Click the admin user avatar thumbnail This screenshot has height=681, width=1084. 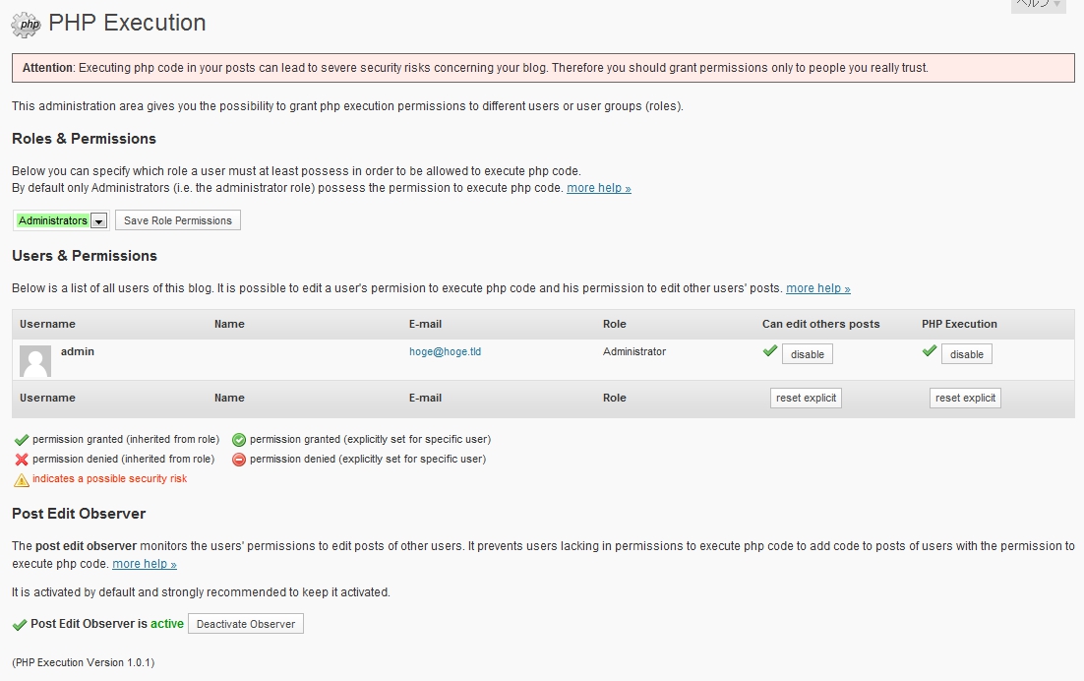tap(35, 361)
